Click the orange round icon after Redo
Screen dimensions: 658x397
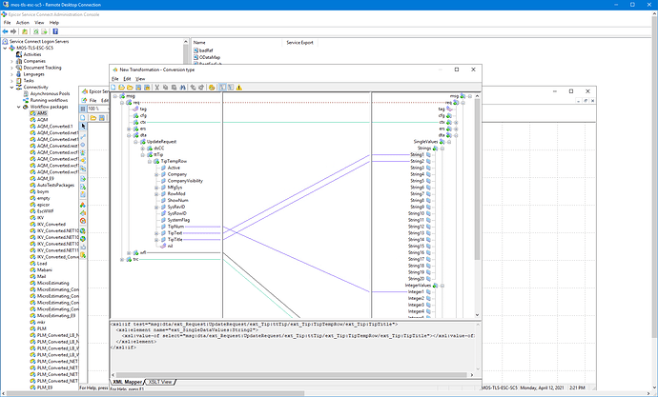click(212, 87)
